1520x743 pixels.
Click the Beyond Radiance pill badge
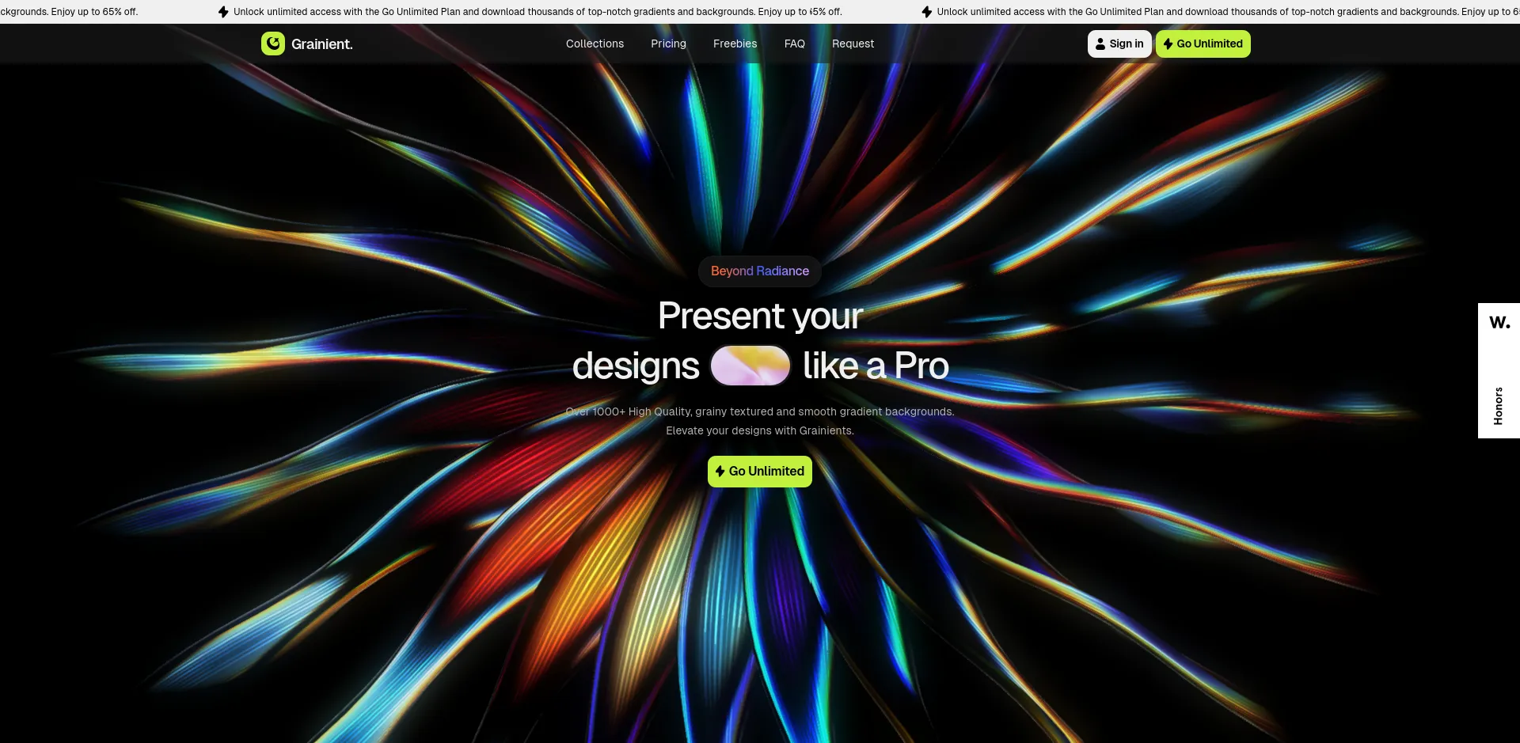click(760, 271)
